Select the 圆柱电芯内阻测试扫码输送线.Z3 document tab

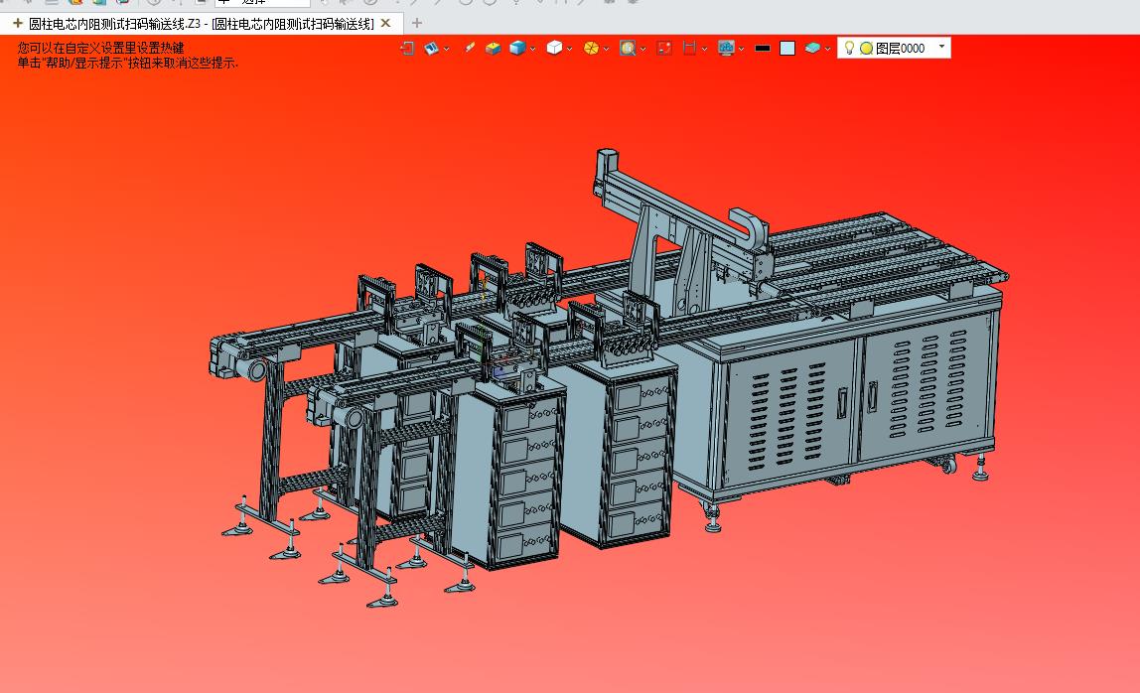click(x=201, y=24)
